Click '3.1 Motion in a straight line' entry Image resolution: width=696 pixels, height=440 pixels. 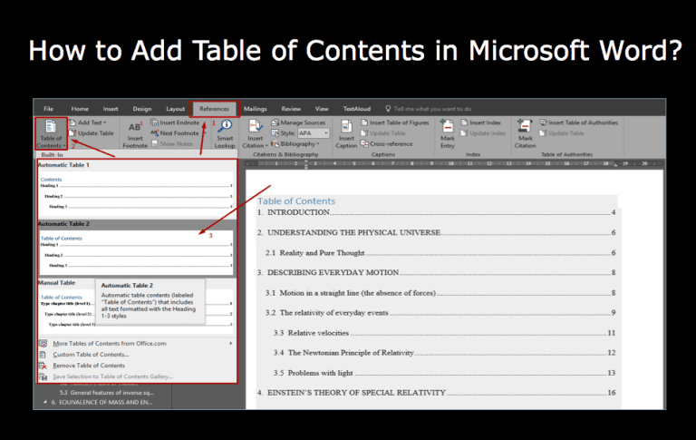tap(440, 293)
